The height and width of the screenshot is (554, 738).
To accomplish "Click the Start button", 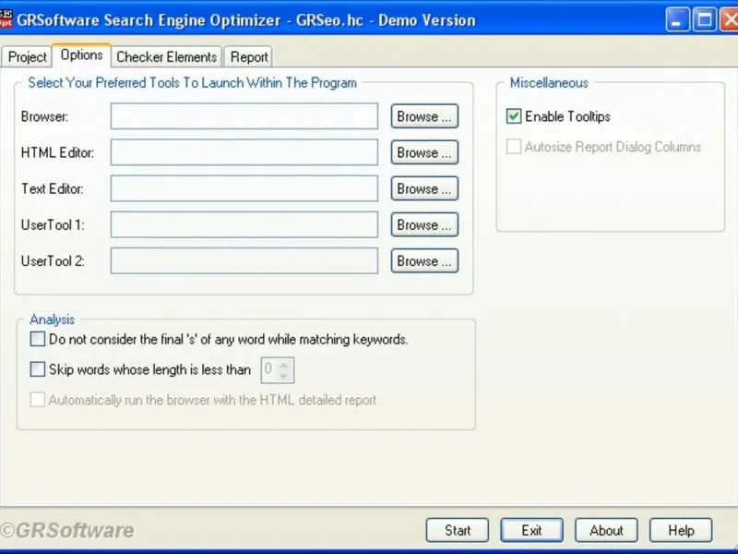I will click(458, 530).
